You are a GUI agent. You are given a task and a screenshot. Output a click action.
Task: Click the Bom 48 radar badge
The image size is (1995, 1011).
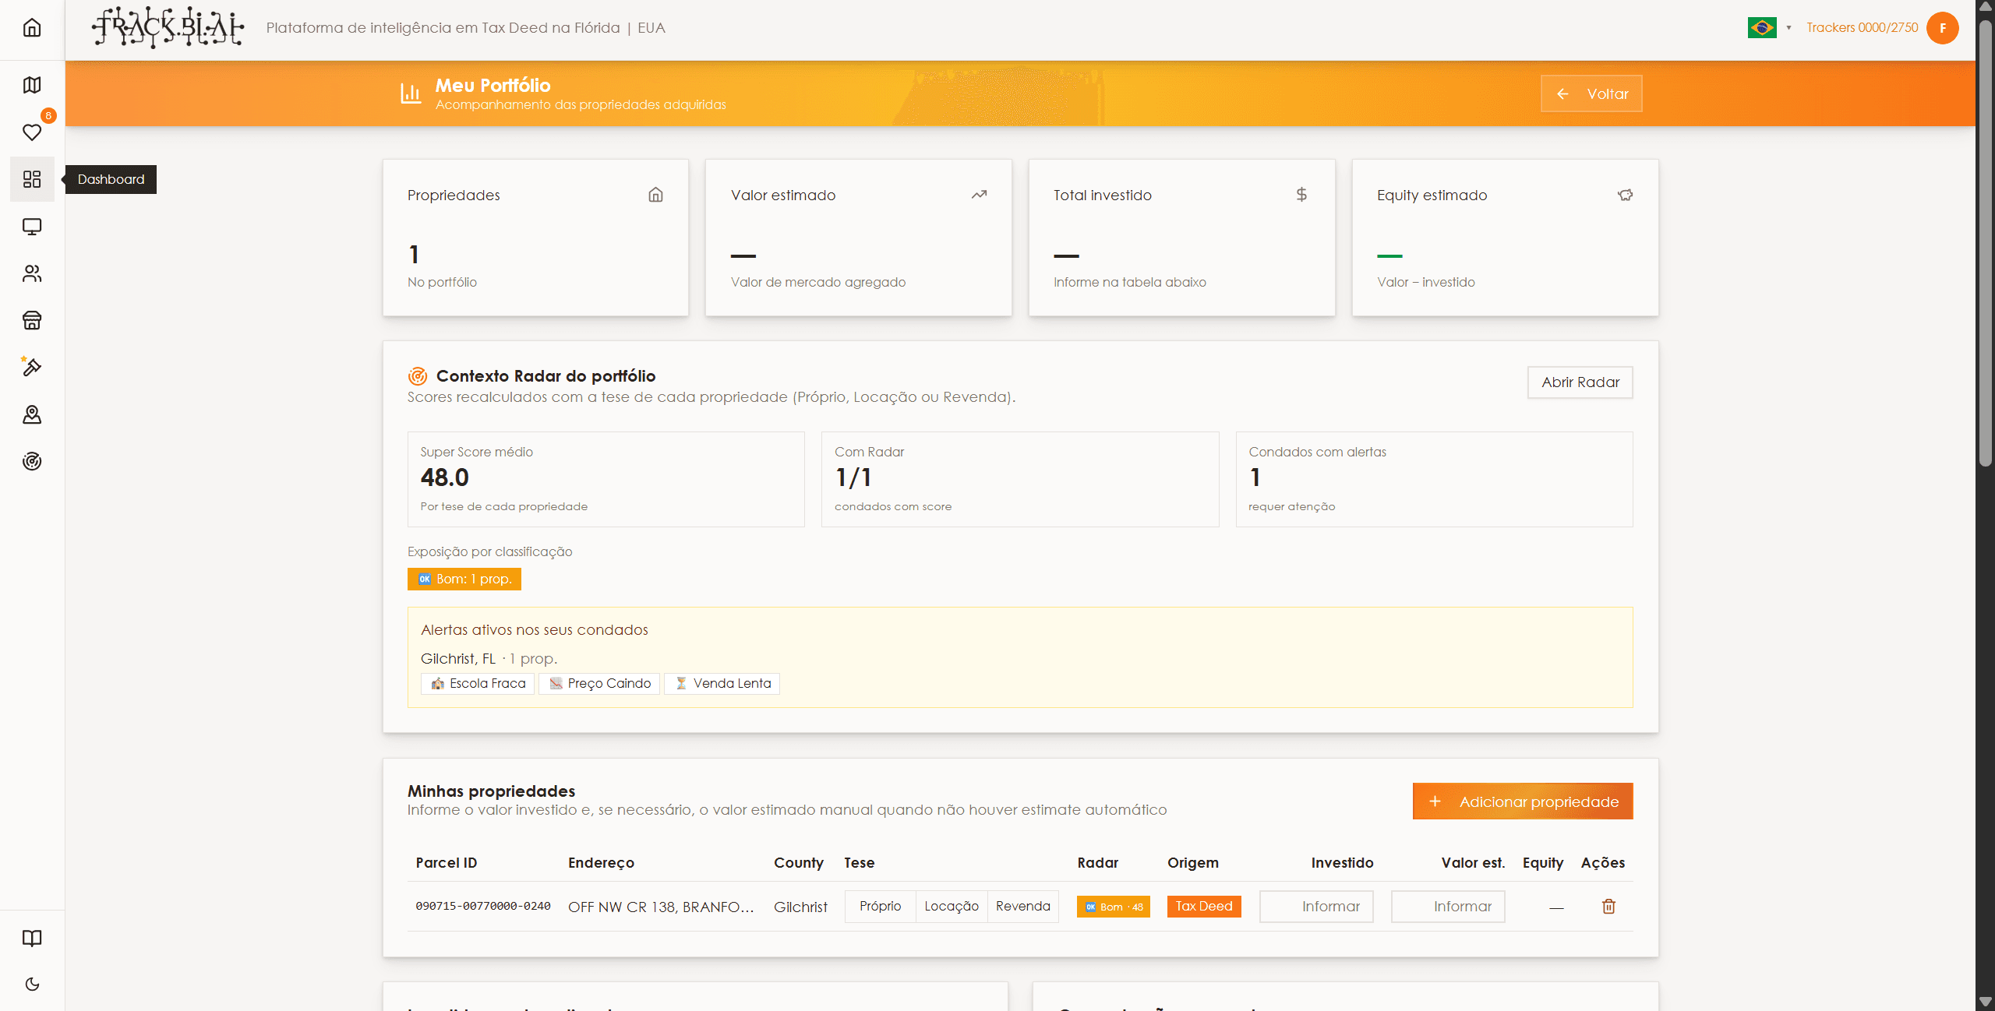(1113, 907)
